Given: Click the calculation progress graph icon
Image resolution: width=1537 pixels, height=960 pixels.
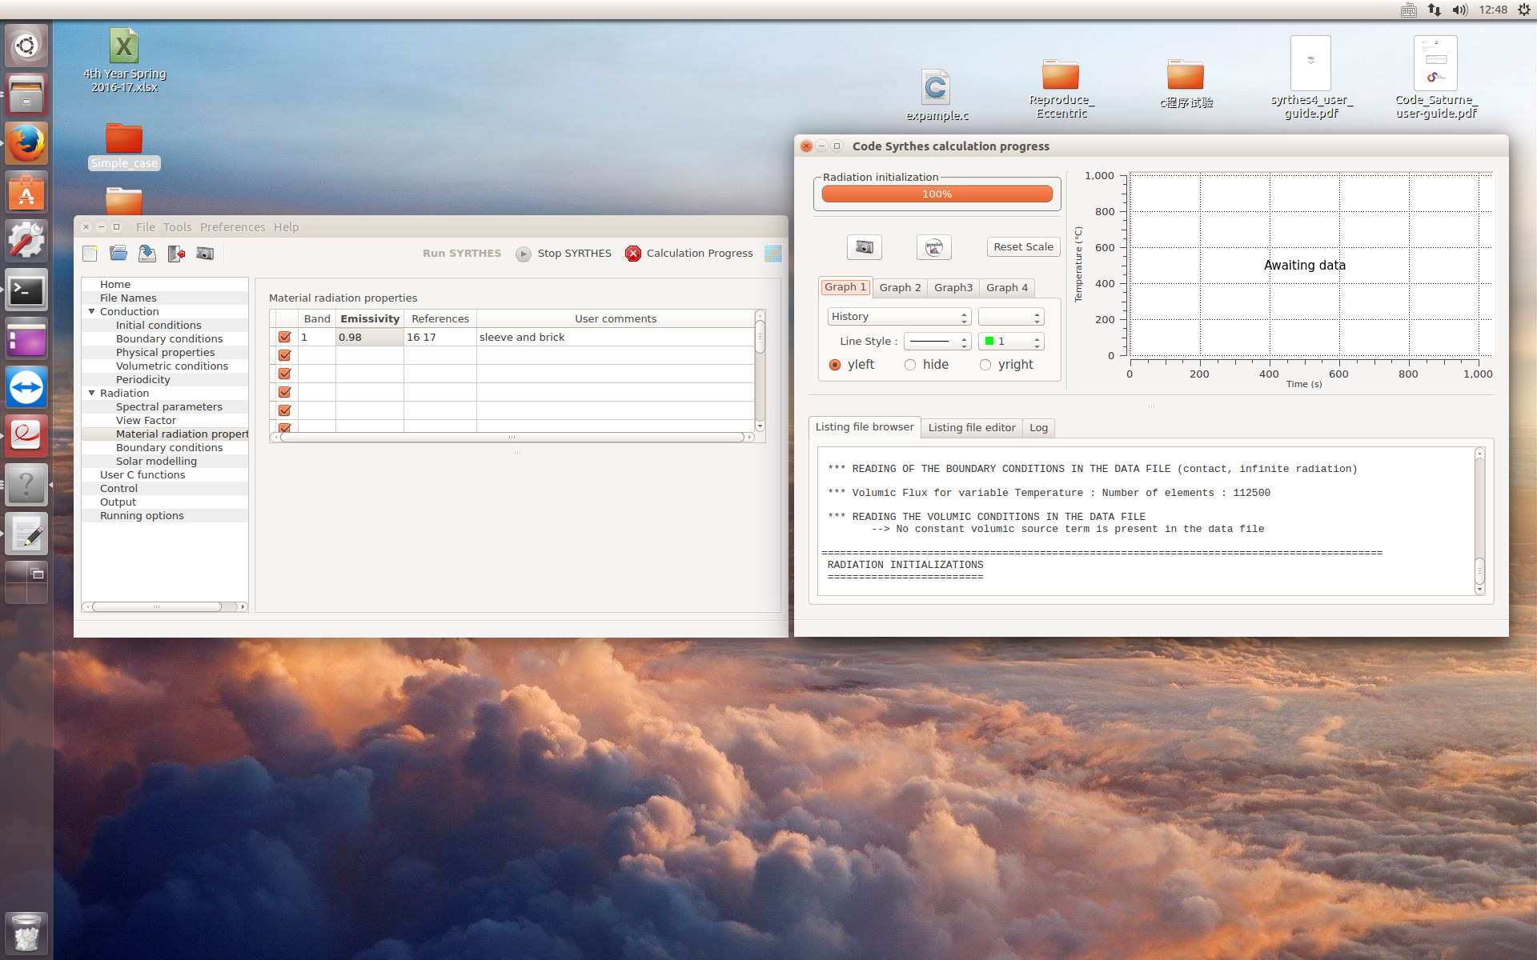Looking at the screenshot, I should tap(773, 254).
